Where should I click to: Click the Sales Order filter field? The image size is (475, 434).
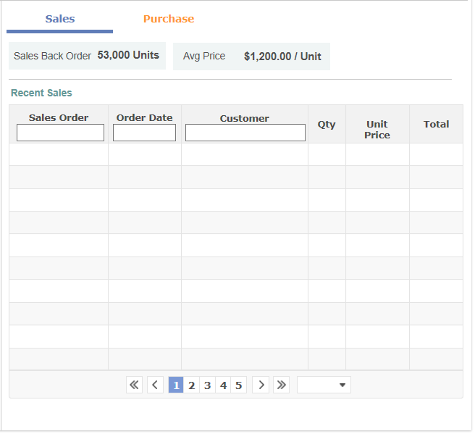pos(60,133)
